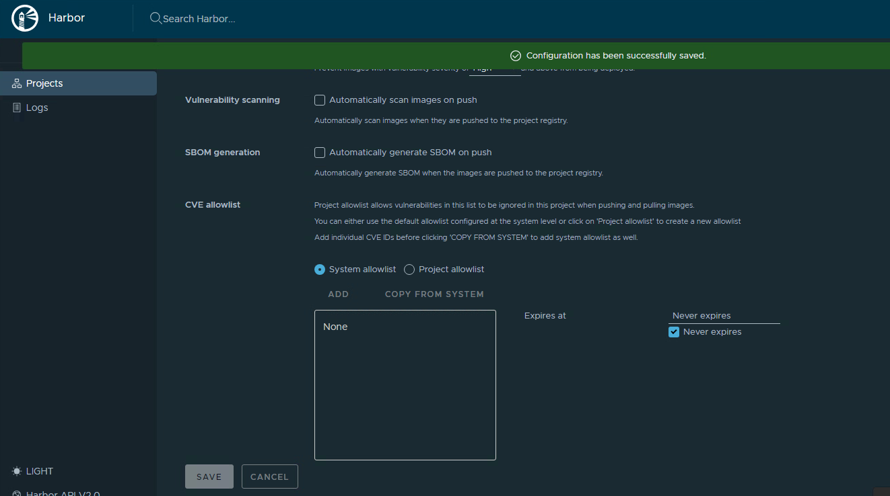Click the ADD button
Image resolution: width=890 pixels, height=496 pixels.
pyautogui.click(x=339, y=294)
